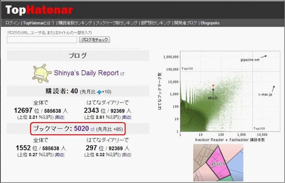Click the TopHatenar logo
This screenshot has width=285, height=183.
point(39,10)
